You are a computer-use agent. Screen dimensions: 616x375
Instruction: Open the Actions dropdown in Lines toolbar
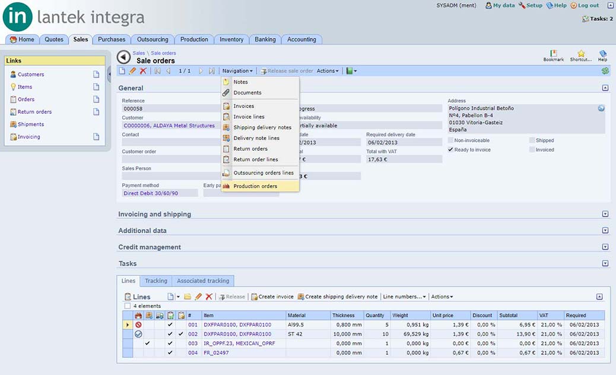click(x=442, y=297)
